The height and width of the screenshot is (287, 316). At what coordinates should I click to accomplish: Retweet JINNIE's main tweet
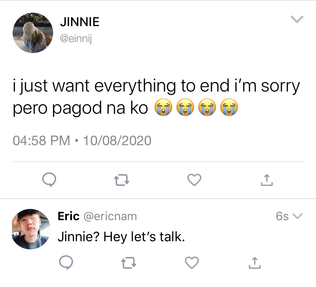point(122,180)
